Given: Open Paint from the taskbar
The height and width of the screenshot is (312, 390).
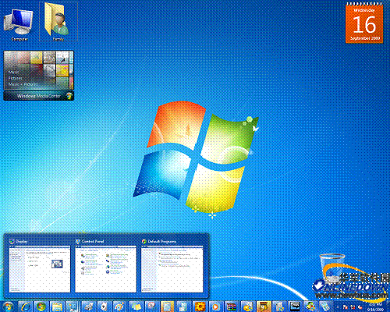Looking at the screenshot, I should coord(119,307).
